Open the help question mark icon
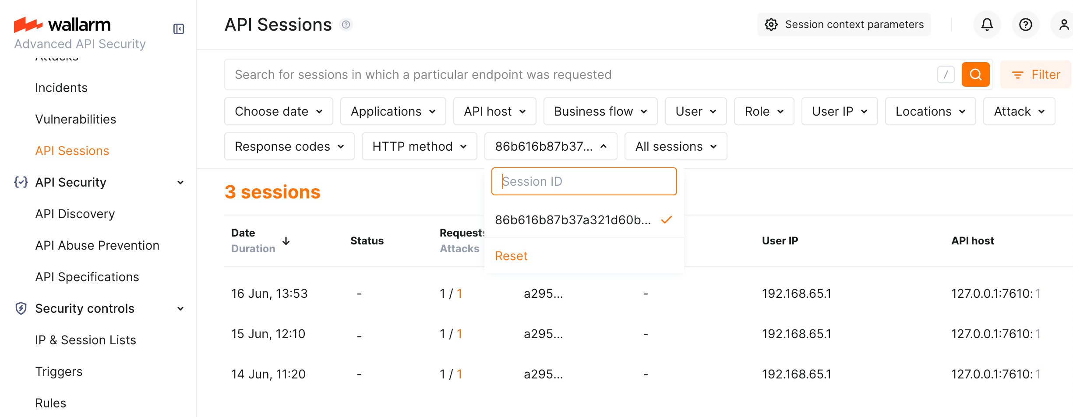The image size is (1073, 417). point(1025,25)
